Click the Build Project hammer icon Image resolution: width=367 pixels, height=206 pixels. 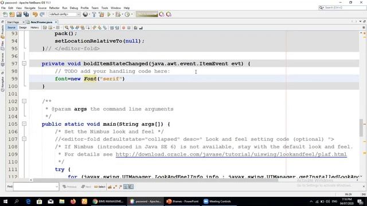coord(94,14)
